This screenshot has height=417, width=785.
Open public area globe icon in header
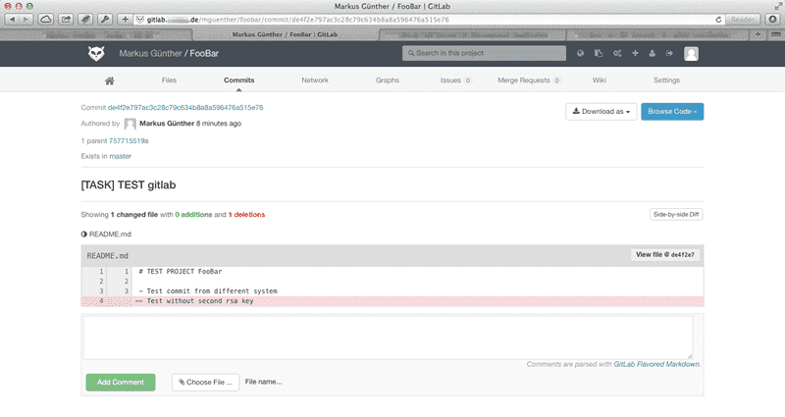(580, 53)
